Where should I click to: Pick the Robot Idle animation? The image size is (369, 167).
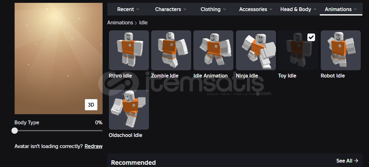pyautogui.click(x=340, y=50)
